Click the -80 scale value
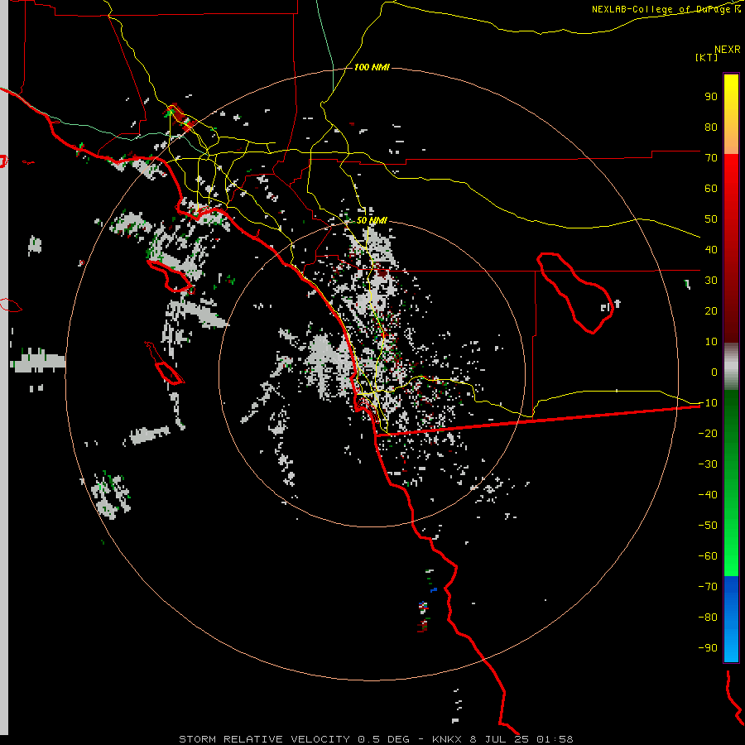745x745 pixels. click(x=708, y=618)
